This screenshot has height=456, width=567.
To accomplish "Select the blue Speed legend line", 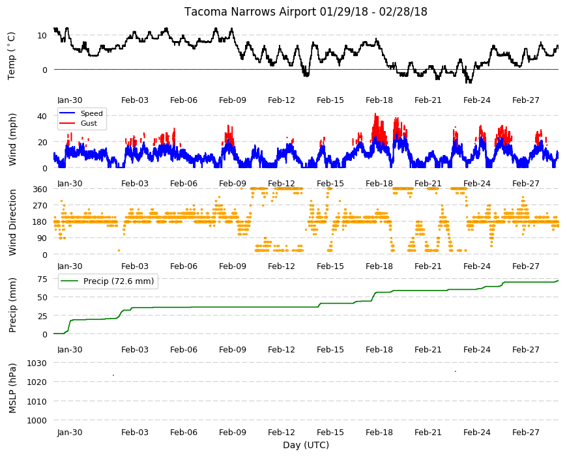I will pyautogui.click(x=67, y=113).
